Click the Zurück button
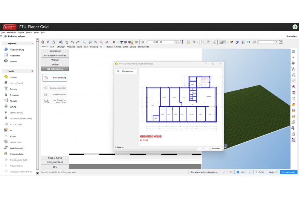Screen dimensions: 299x199 tap(260, 172)
